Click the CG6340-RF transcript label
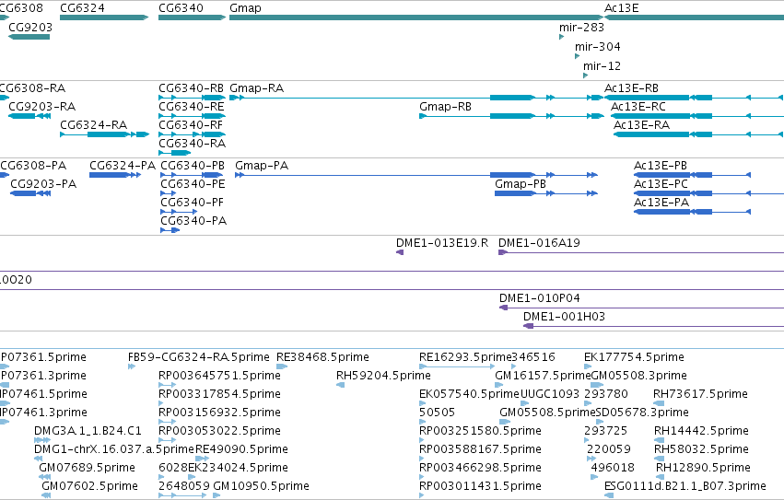 pos(191,125)
